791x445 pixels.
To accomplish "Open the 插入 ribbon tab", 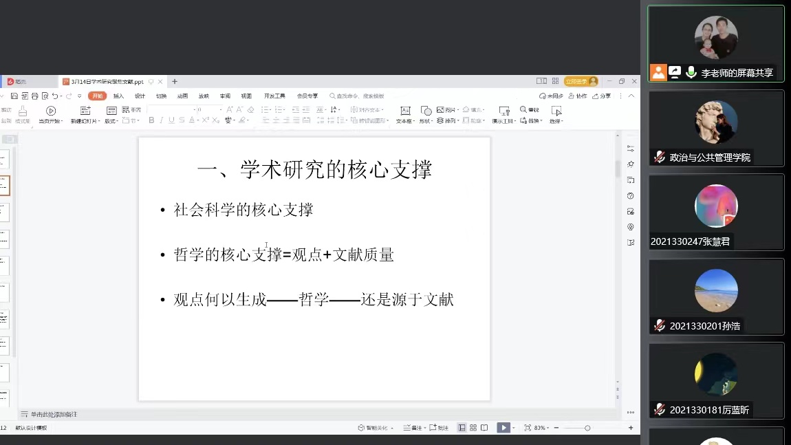I will tap(118, 96).
